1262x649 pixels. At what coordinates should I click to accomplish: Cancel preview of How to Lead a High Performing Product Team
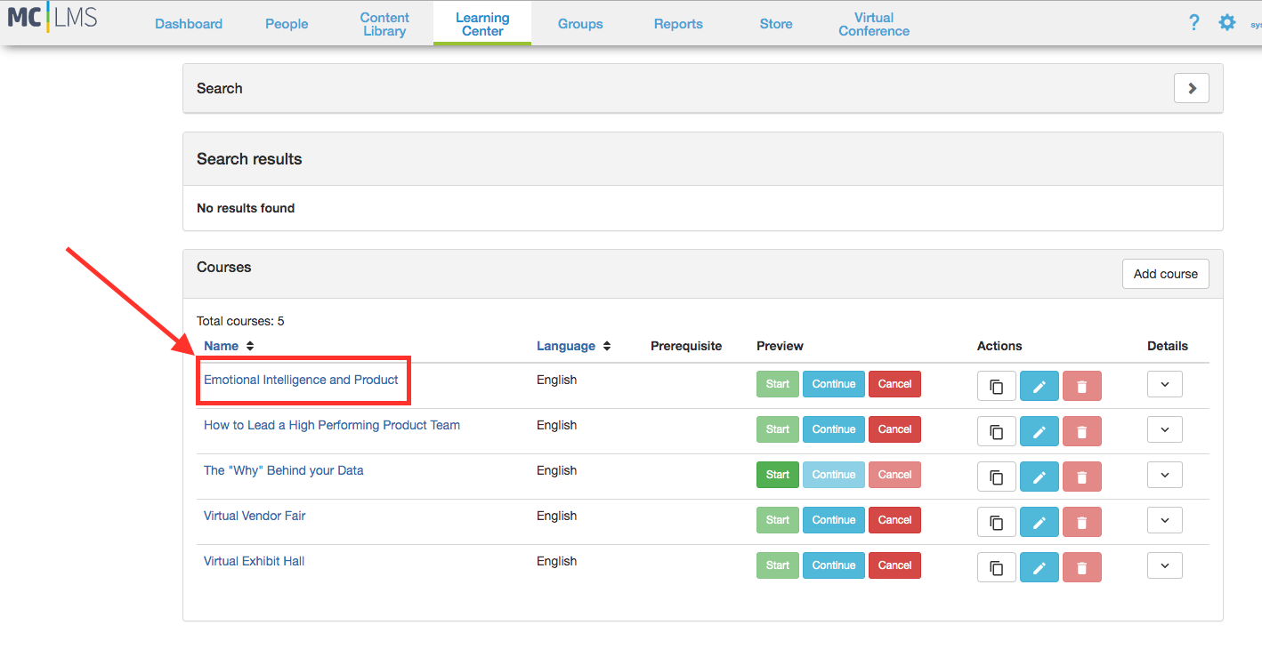894,429
